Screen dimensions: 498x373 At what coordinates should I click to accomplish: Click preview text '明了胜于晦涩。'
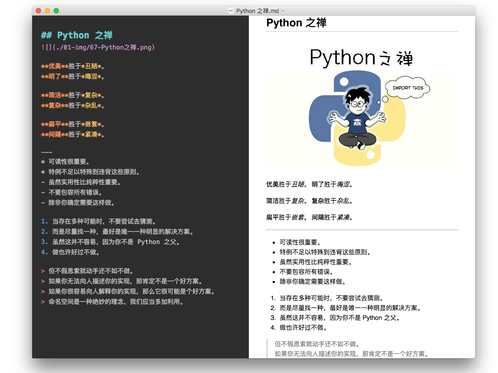tap(332, 184)
